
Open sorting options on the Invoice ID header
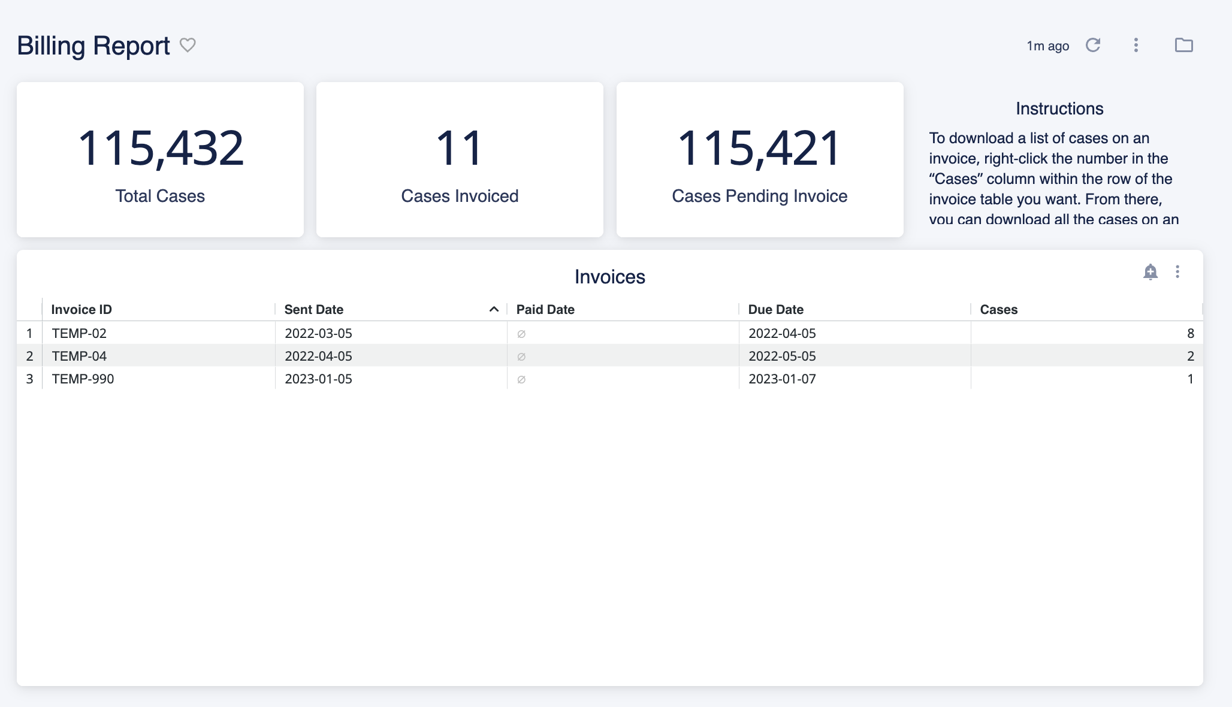(x=81, y=309)
